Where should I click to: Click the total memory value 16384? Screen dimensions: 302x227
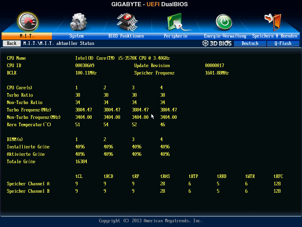pyautogui.click(x=81, y=162)
